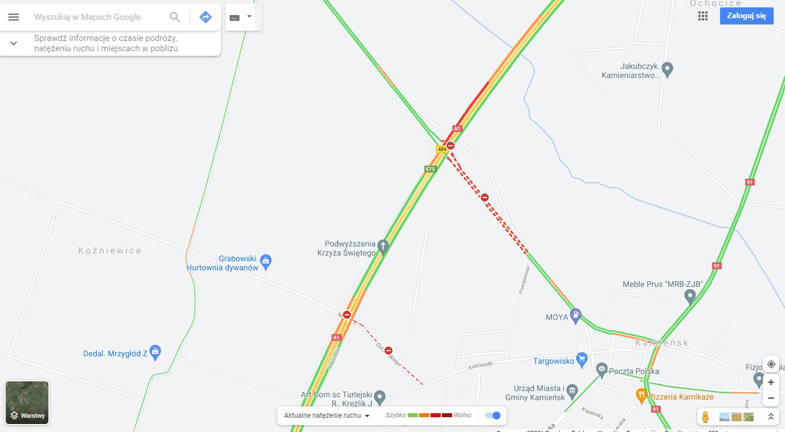Image resolution: width=785 pixels, height=432 pixels.
Task: Open the Aktualne natężenie ruchu dropdown
Action: click(x=328, y=415)
